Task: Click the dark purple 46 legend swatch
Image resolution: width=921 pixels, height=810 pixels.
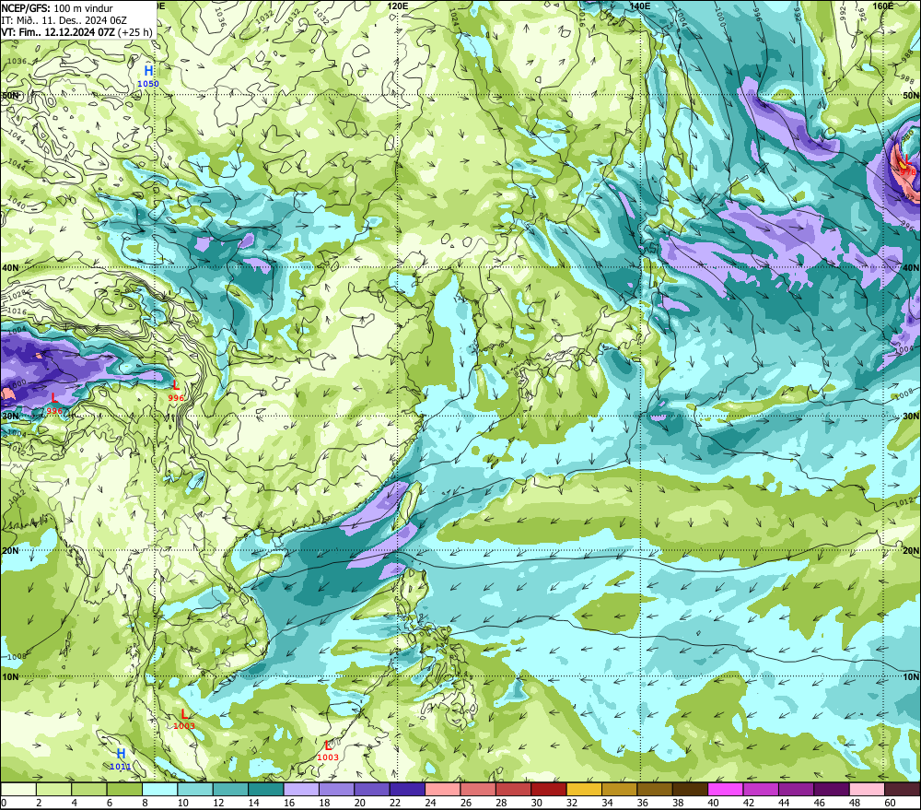Action: (832, 789)
